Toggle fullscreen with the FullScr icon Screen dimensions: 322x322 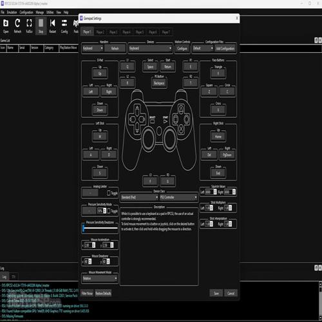tap(29, 26)
